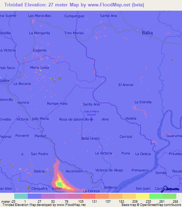Image resolution: width=182 pixels, height=207 pixels.
Task: Click the Palo Seco label
Action: 7,68
